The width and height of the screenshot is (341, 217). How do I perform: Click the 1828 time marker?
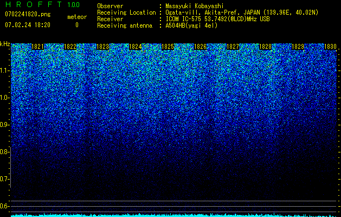(x=265, y=47)
